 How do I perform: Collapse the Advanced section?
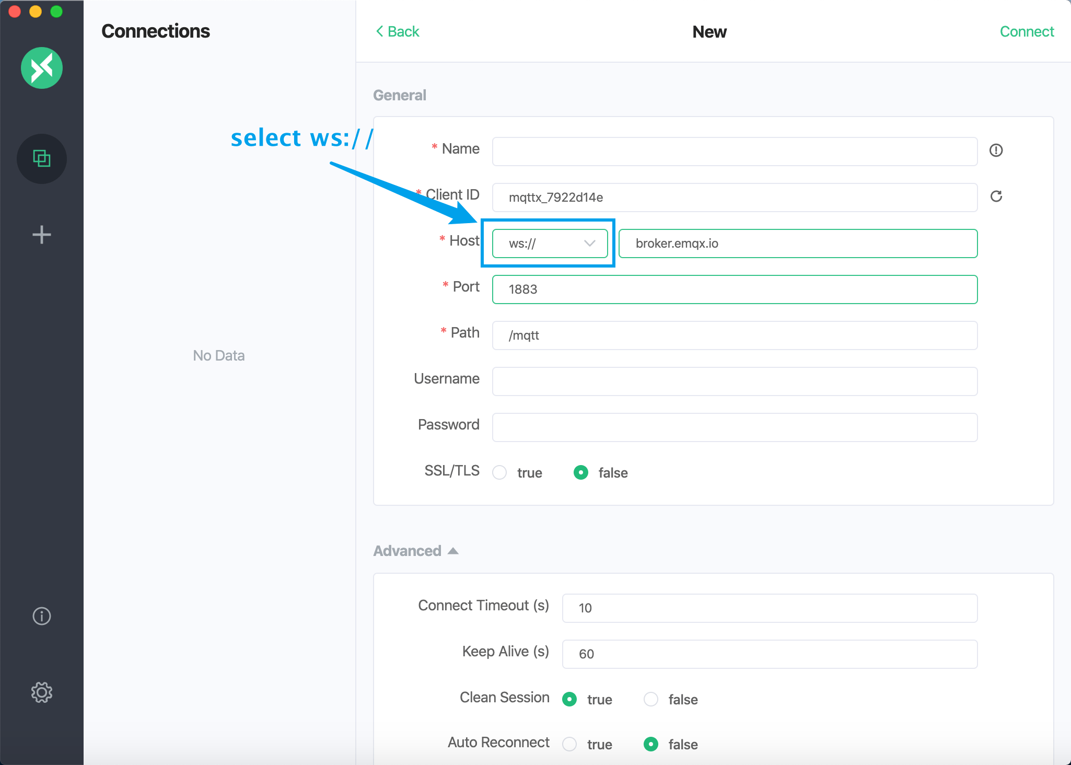click(x=452, y=550)
